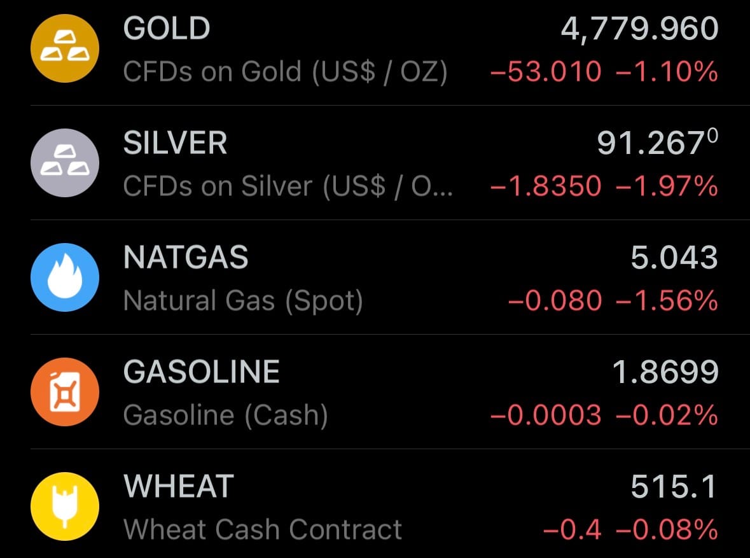Select the NATGAS ticker label
This screenshot has height=558, width=750.
[186, 258]
